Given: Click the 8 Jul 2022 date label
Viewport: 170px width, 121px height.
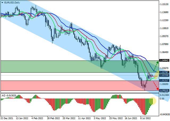Looking at the screenshot, I should [145, 118].
